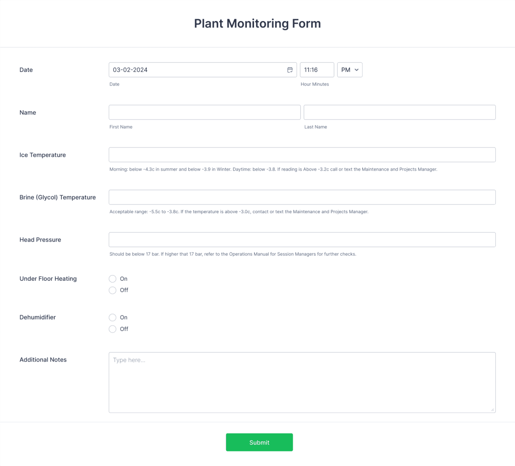Select the Head Pressure input field
Image resolution: width=515 pixels, height=466 pixels.
pos(302,239)
